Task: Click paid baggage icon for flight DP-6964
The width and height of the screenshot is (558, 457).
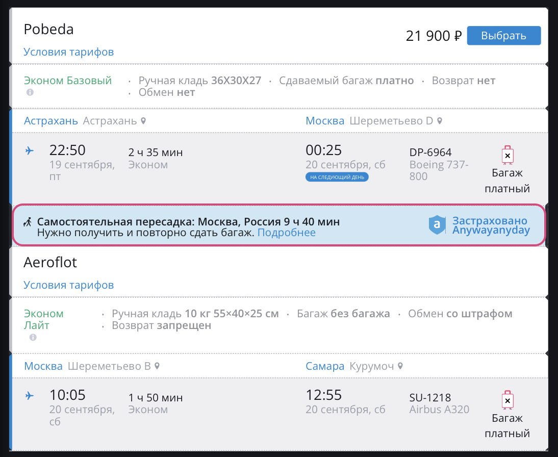Action: click(x=507, y=155)
